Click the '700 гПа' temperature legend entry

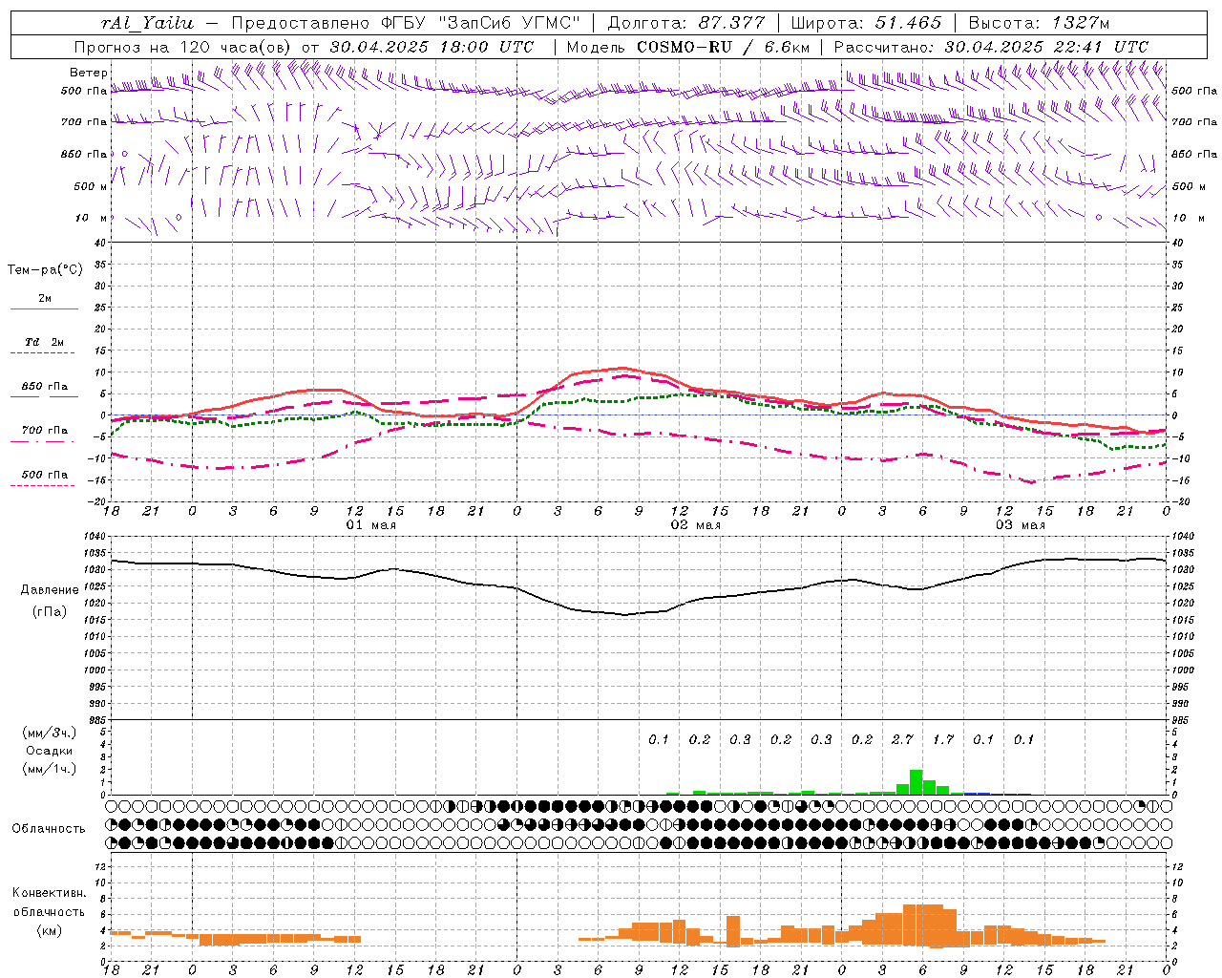(45, 430)
